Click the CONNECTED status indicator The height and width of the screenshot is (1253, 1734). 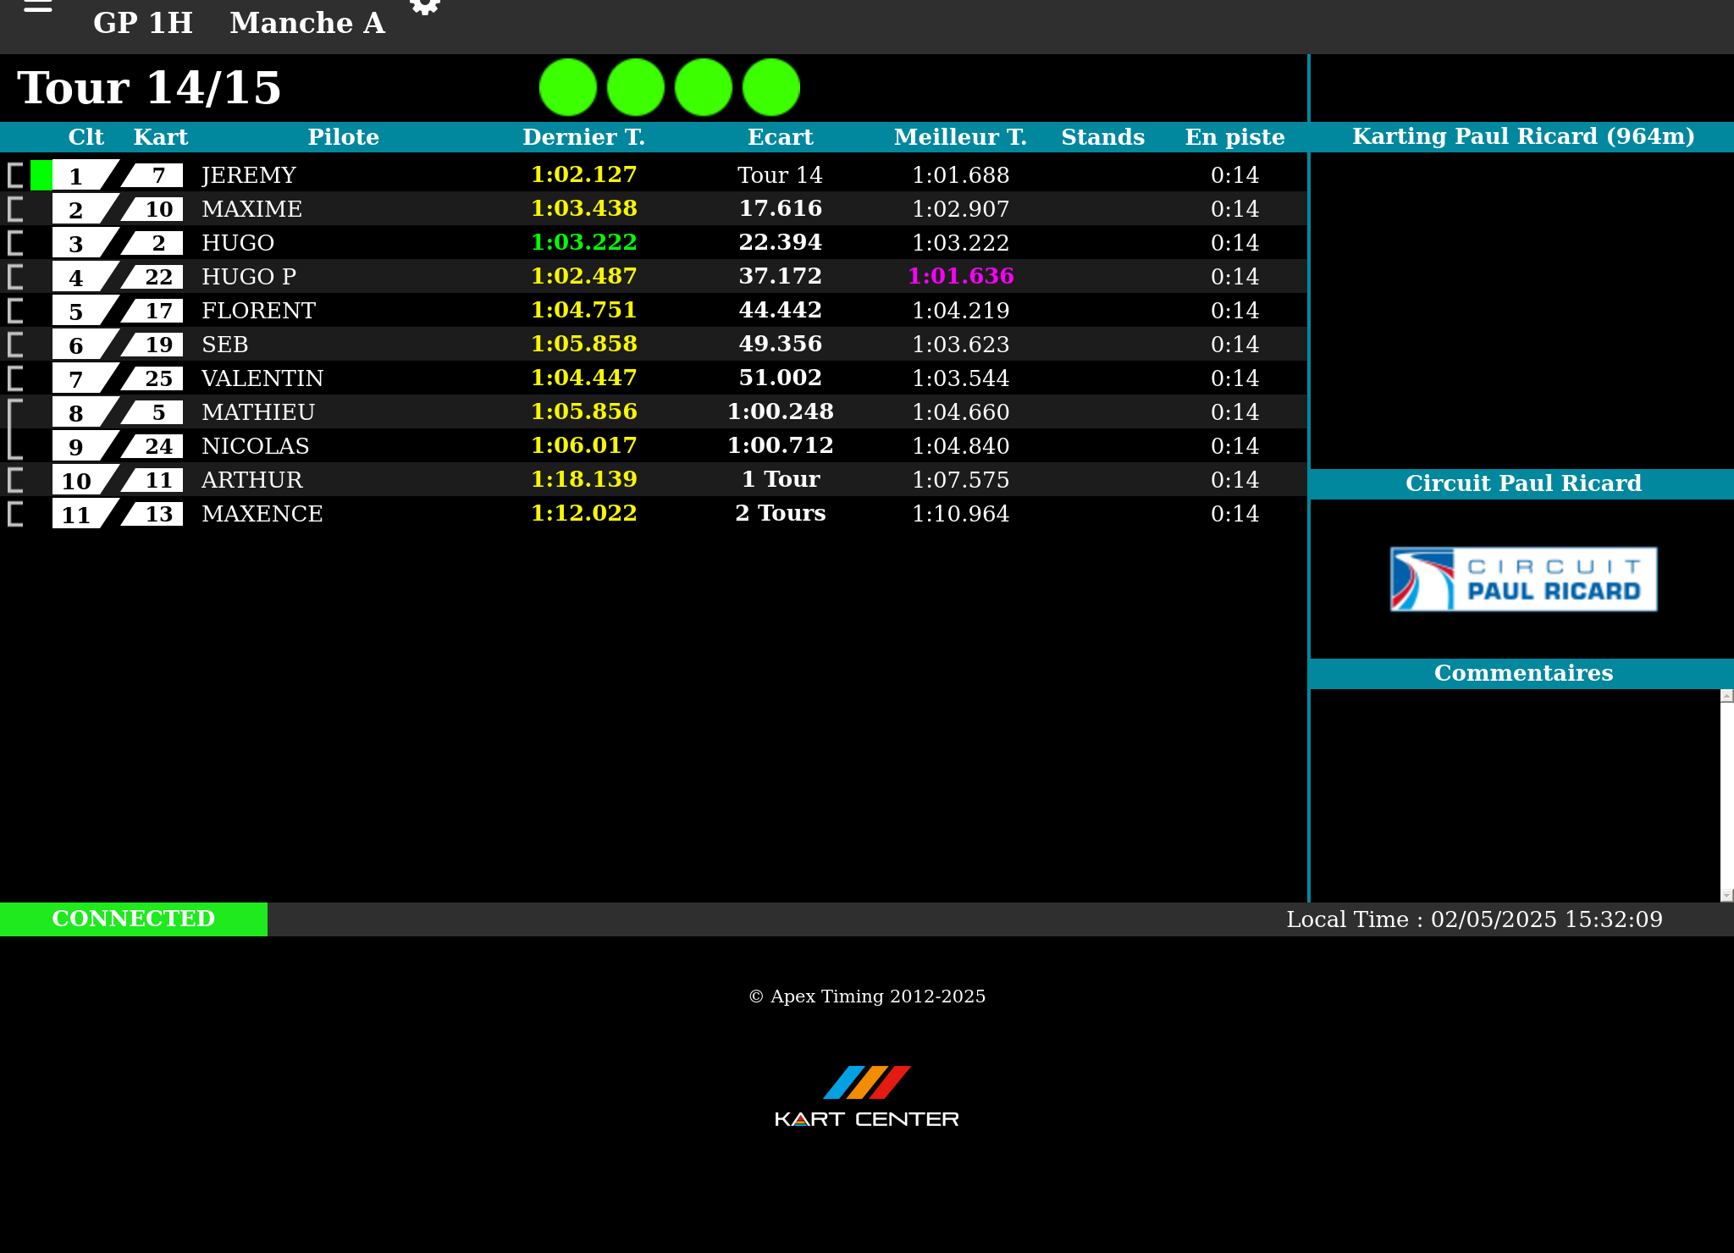tap(134, 919)
